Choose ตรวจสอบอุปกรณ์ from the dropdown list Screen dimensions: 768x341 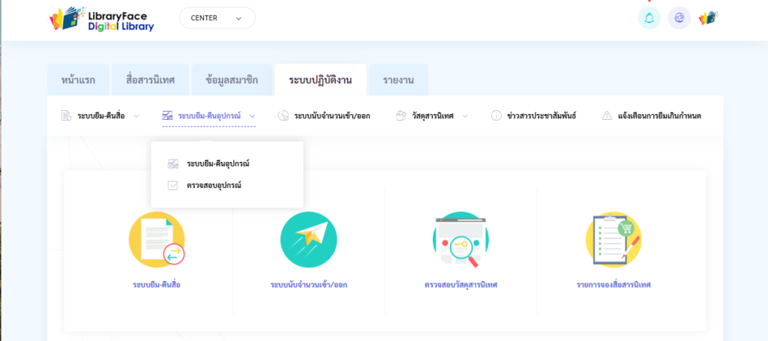(213, 185)
